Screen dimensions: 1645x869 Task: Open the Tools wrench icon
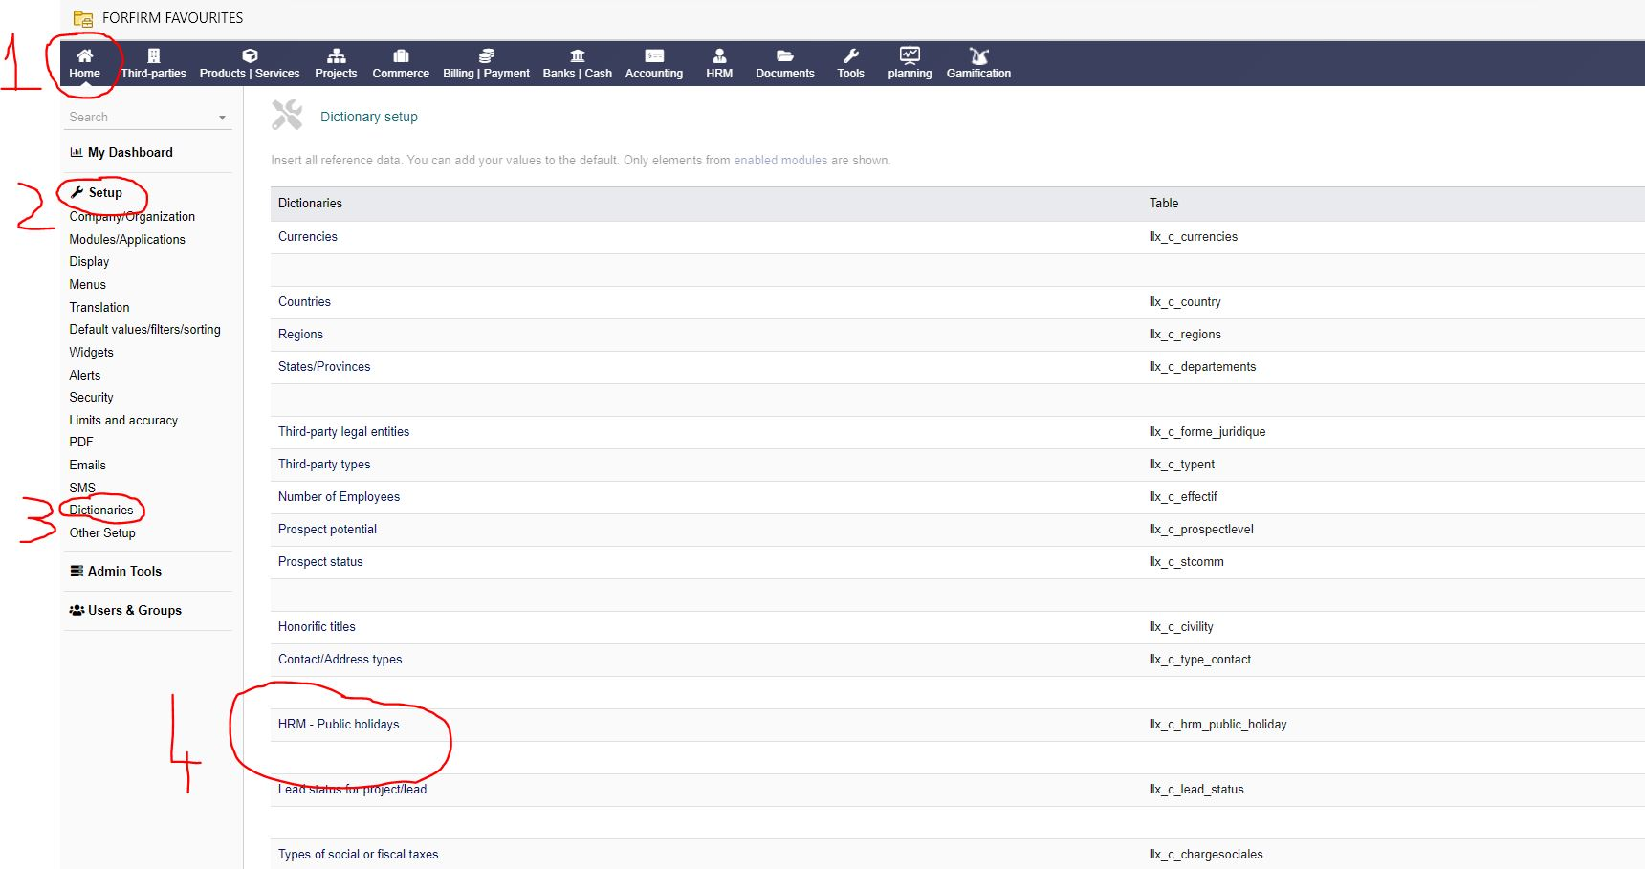(x=849, y=55)
